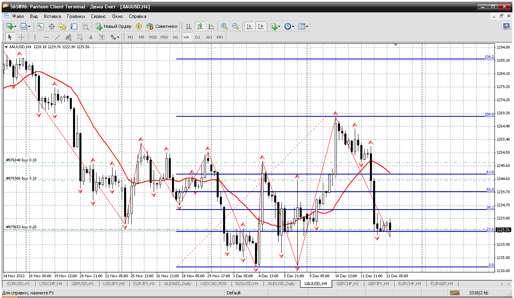Switch to the USDJPY,H4 chart tab
514x298 pixels.
pos(115,284)
